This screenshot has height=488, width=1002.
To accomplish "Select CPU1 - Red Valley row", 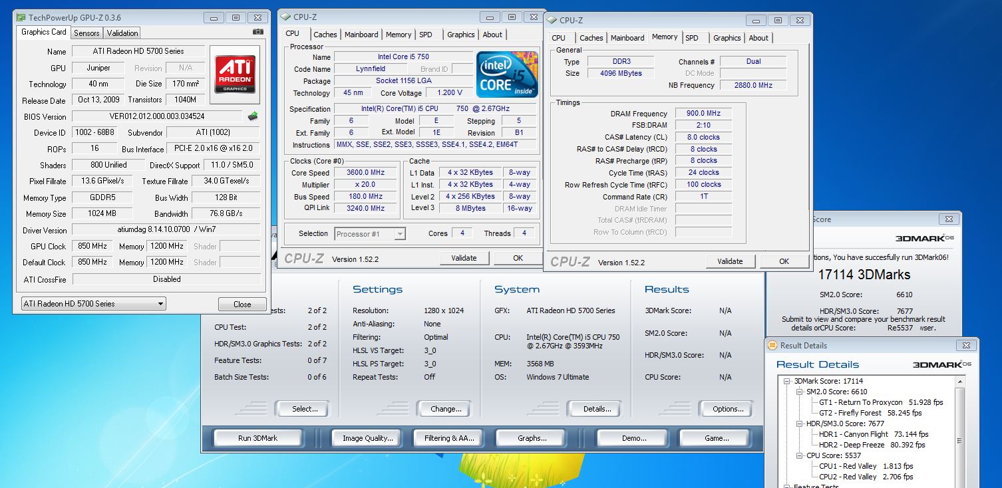I will tap(866, 466).
